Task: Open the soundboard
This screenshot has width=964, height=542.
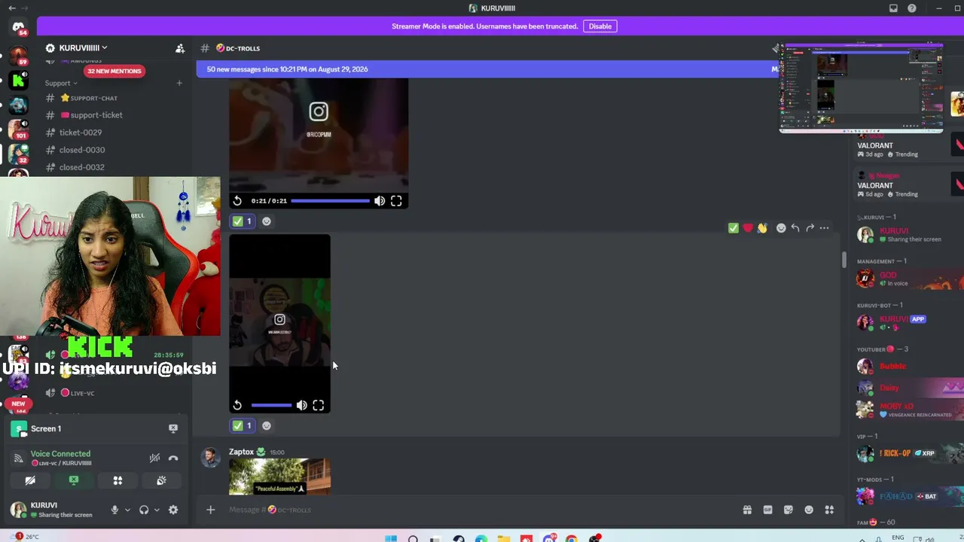Action: click(161, 480)
